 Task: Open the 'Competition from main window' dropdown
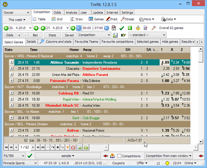[x=168, y=156]
